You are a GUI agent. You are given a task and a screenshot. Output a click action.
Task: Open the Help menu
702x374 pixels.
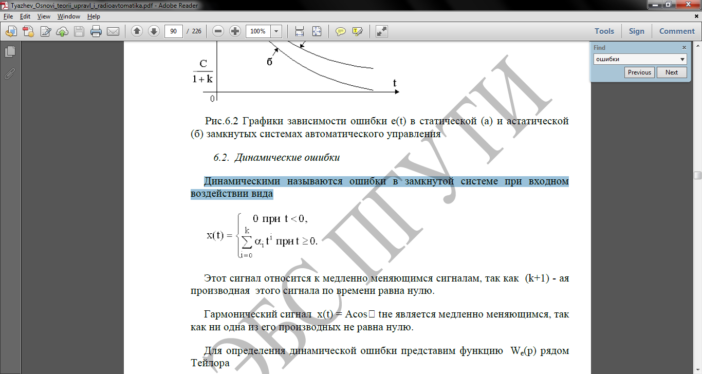[94, 16]
